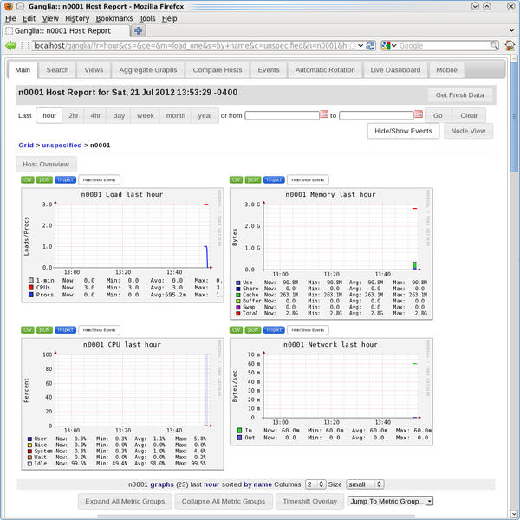Open the URL history dropdown arrow
Screen dimensions: 520x520
tap(361, 45)
